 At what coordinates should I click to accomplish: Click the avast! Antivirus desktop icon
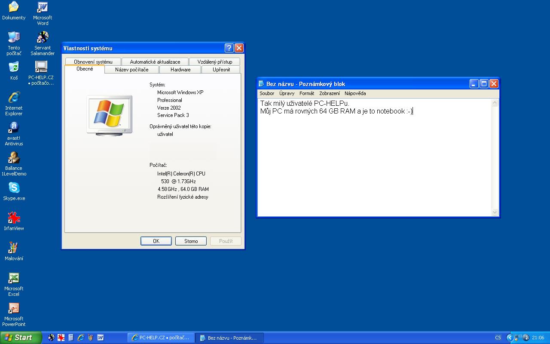coord(14,134)
